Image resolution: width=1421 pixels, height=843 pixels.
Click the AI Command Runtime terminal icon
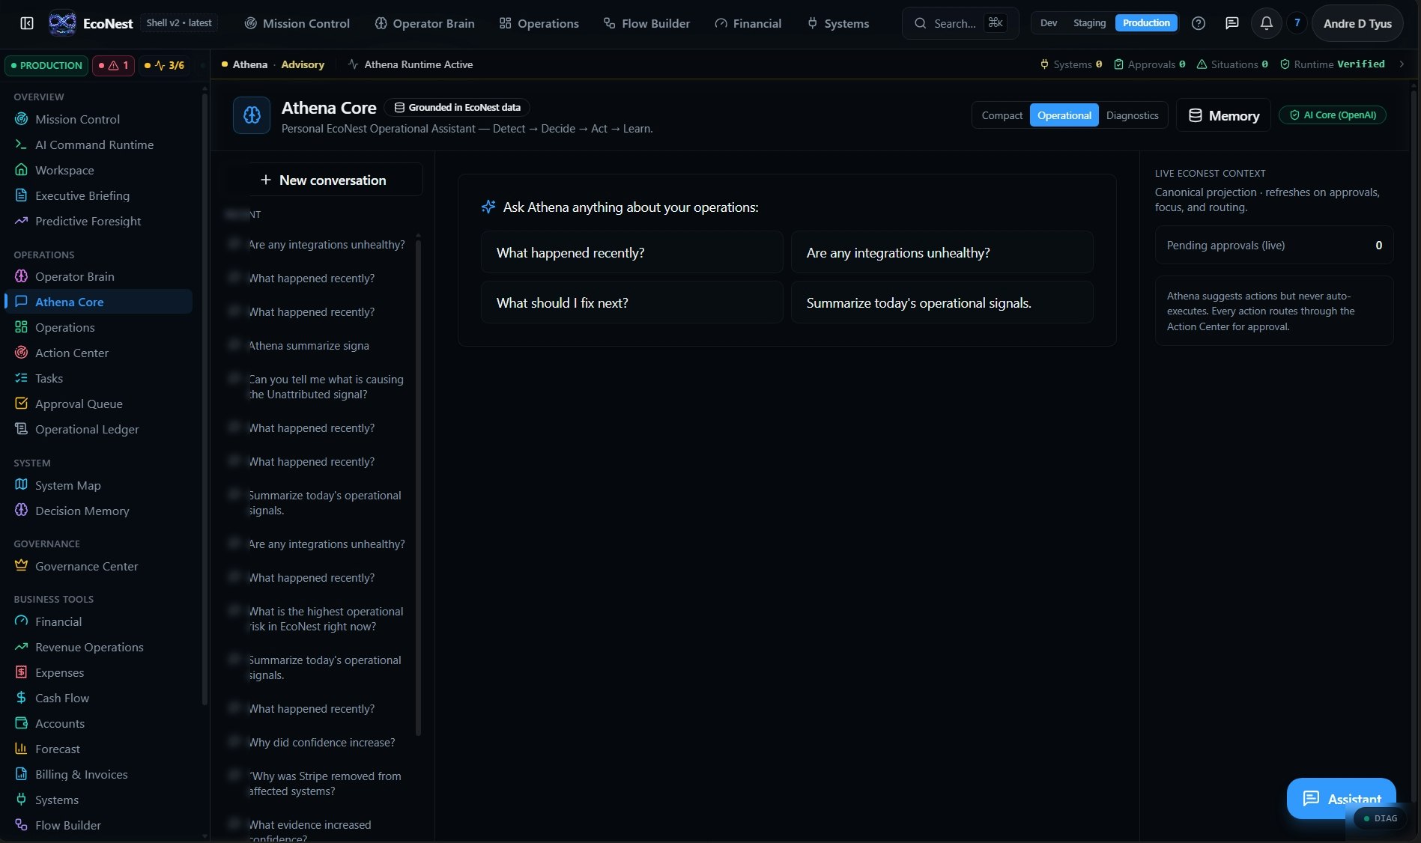[21, 144]
